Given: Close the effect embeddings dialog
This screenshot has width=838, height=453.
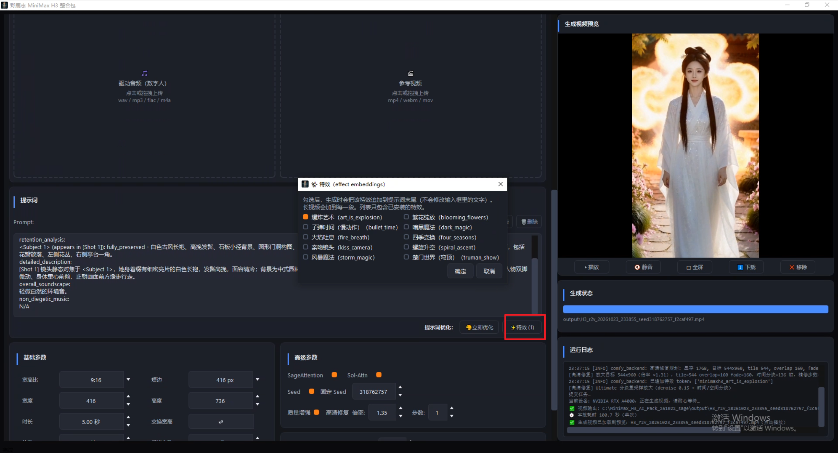Looking at the screenshot, I should click(500, 184).
